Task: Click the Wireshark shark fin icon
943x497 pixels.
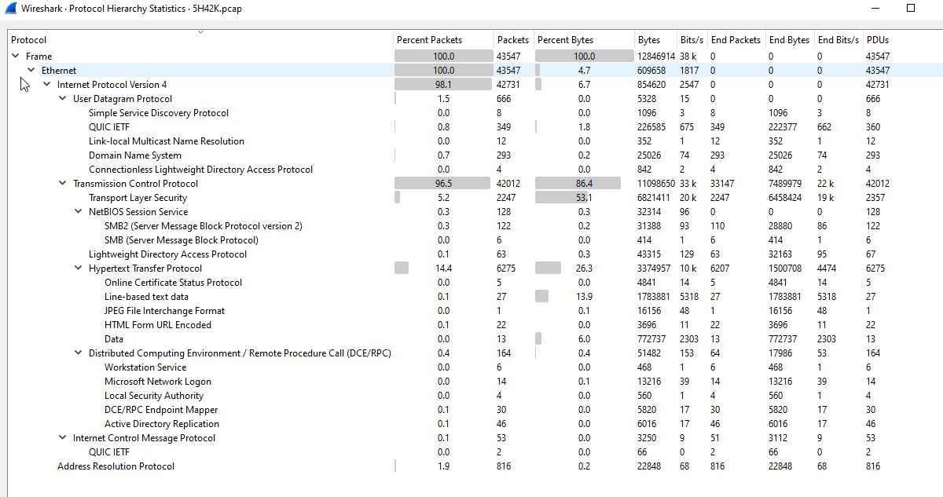Action: point(11,9)
